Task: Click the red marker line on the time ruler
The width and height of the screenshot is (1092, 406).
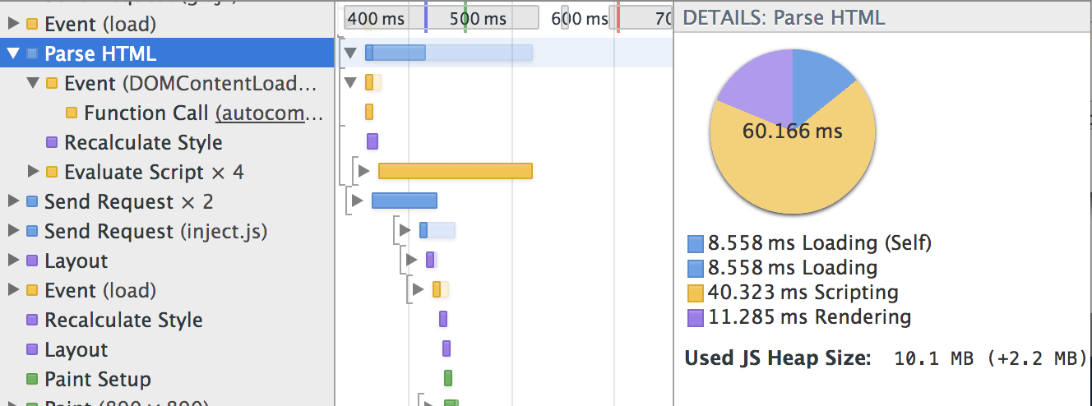Action: (x=618, y=18)
